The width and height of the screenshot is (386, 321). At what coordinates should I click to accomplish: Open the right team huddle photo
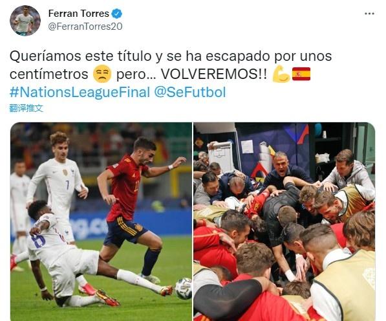click(x=284, y=221)
